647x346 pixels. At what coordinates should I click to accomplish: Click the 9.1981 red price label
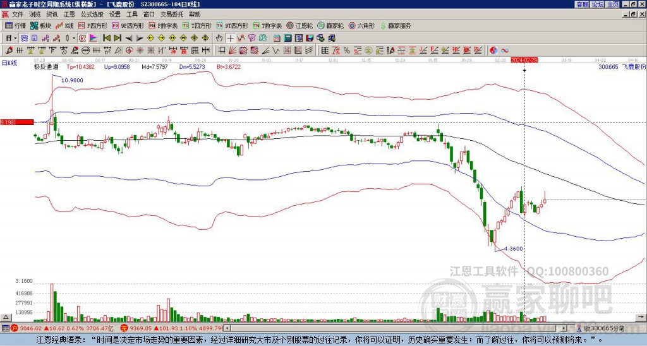pos(17,122)
